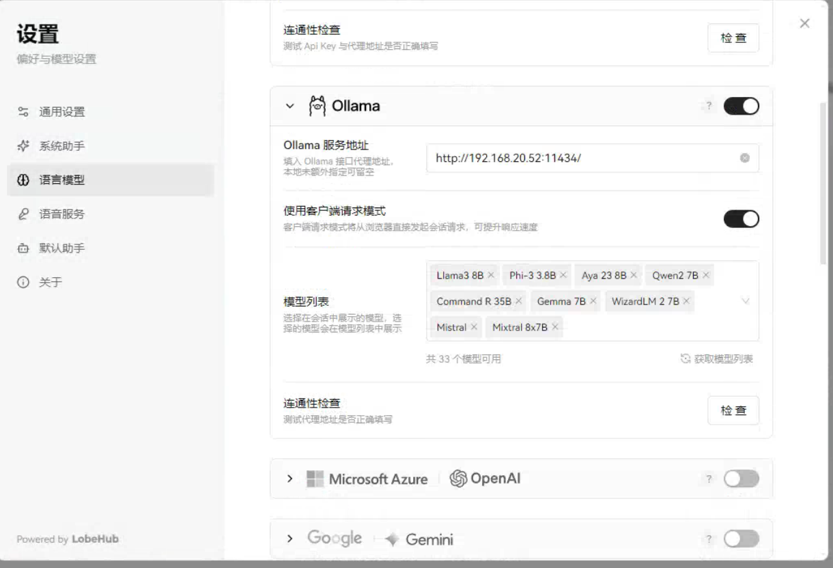This screenshot has height=568, width=833.
Task: Enable the Google Gemini switch
Action: (742, 539)
